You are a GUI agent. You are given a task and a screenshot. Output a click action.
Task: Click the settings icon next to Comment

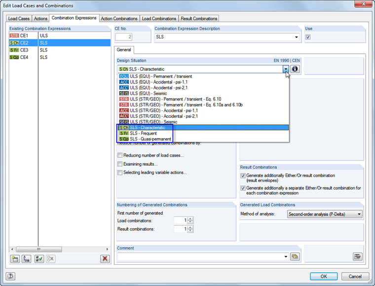[358, 256]
